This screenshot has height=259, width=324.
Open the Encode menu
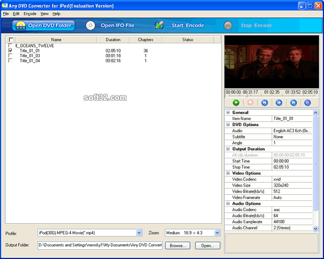pos(30,14)
